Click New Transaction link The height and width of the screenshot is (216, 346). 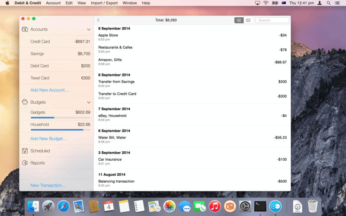tap(48, 185)
